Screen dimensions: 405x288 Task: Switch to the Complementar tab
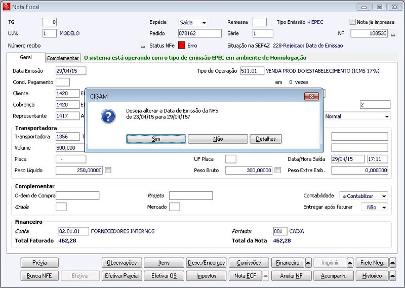(63, 58)
